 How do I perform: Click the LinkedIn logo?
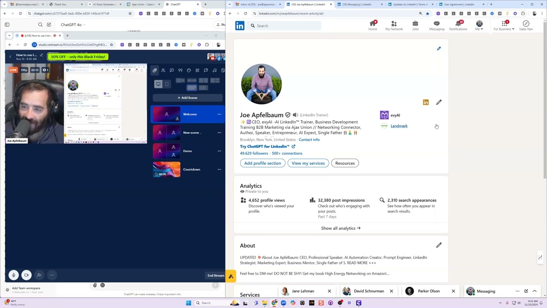pos(240,26)
